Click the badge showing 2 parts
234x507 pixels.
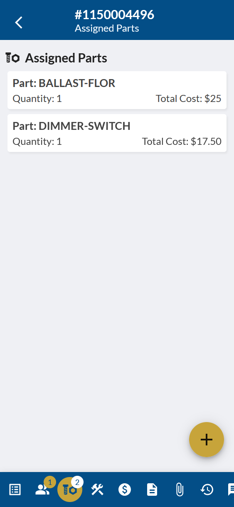coord(77,482)
